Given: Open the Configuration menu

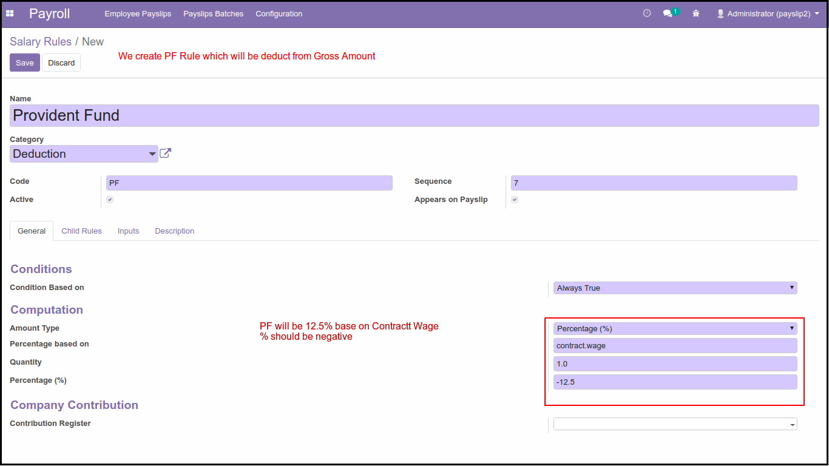Looking at the screenshot, I should 279,13.
